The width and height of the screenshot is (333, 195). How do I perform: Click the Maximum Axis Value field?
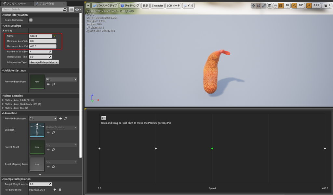pyautogui.click(x=43, y=46)
